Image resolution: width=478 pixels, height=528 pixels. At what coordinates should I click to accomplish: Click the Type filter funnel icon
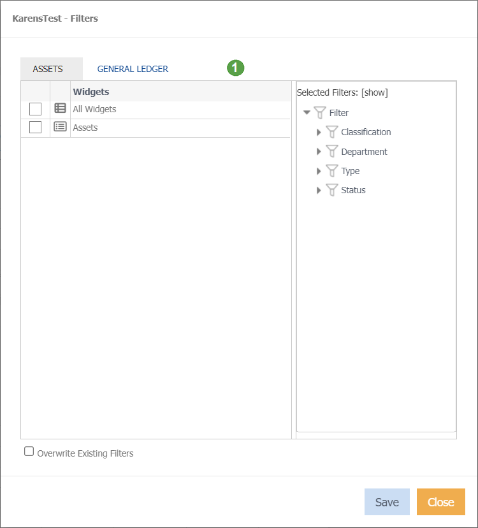(x=331, y=170)
